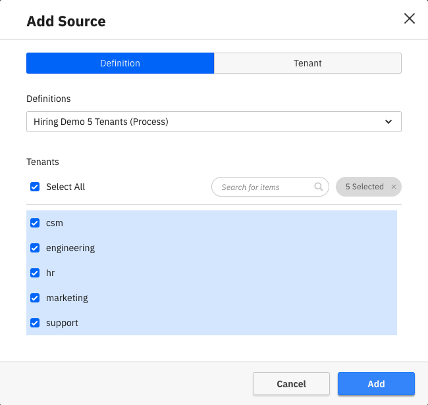Remove the 5 Selected chip via x

point(394,187)
